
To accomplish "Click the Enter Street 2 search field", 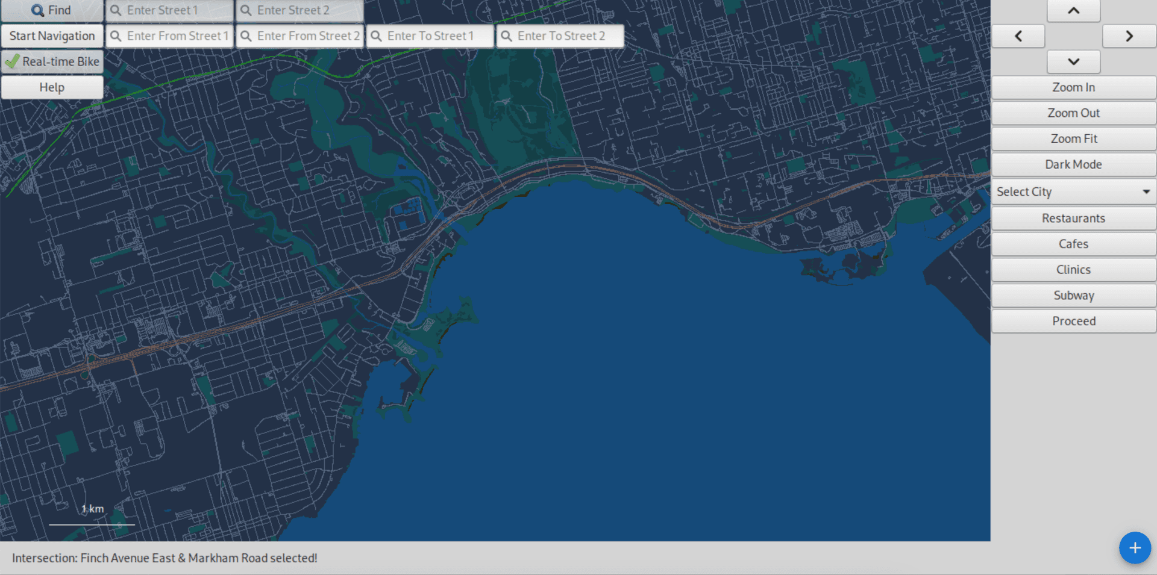I will (x=299, y=10).
